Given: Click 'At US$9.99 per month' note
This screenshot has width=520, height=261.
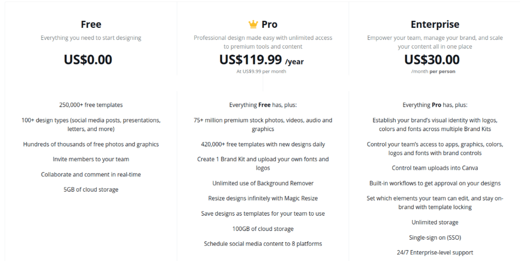Looking at the screenshot, I should [x=261, y=72].
